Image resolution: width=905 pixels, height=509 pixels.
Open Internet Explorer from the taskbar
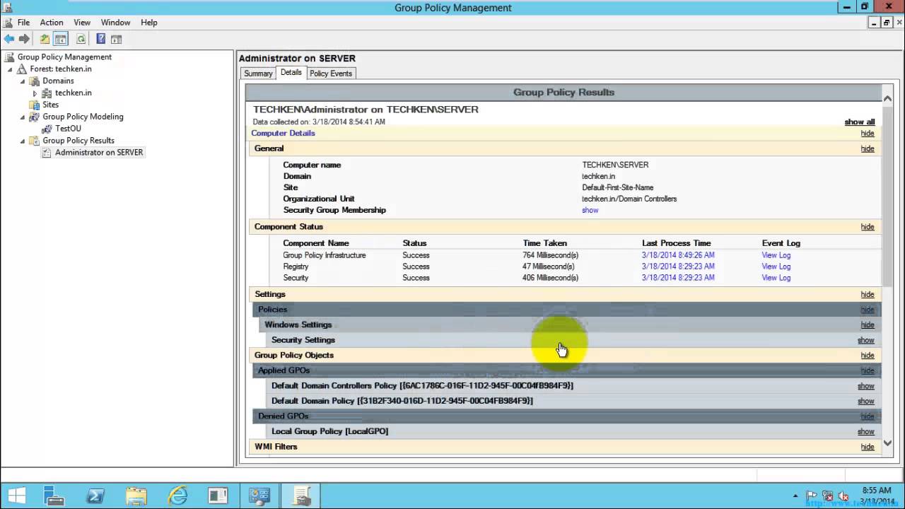pos(177,496)
